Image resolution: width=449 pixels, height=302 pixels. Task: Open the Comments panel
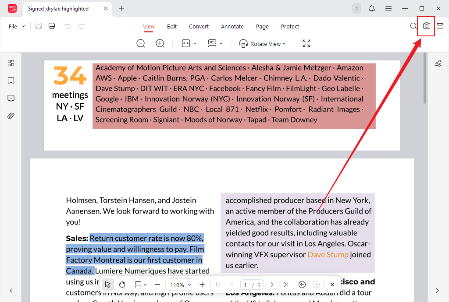[11, 98]
